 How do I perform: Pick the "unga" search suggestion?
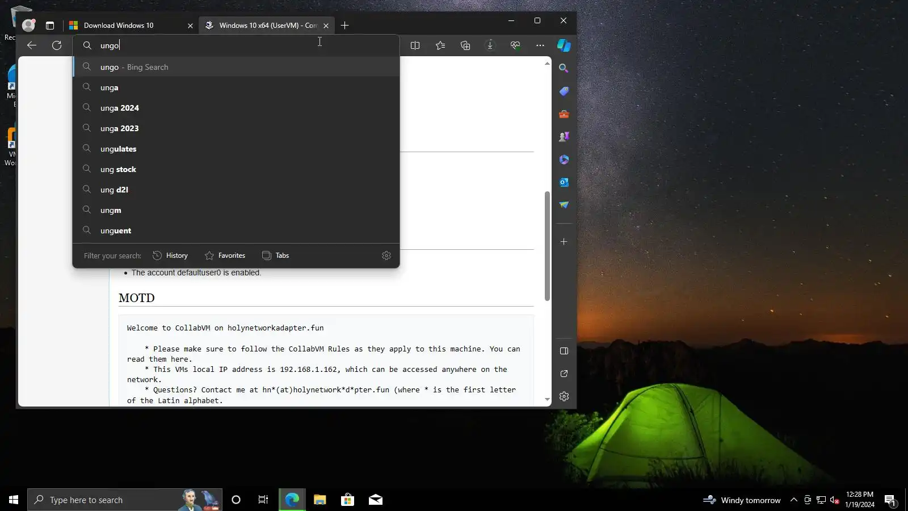coord(236,87)
